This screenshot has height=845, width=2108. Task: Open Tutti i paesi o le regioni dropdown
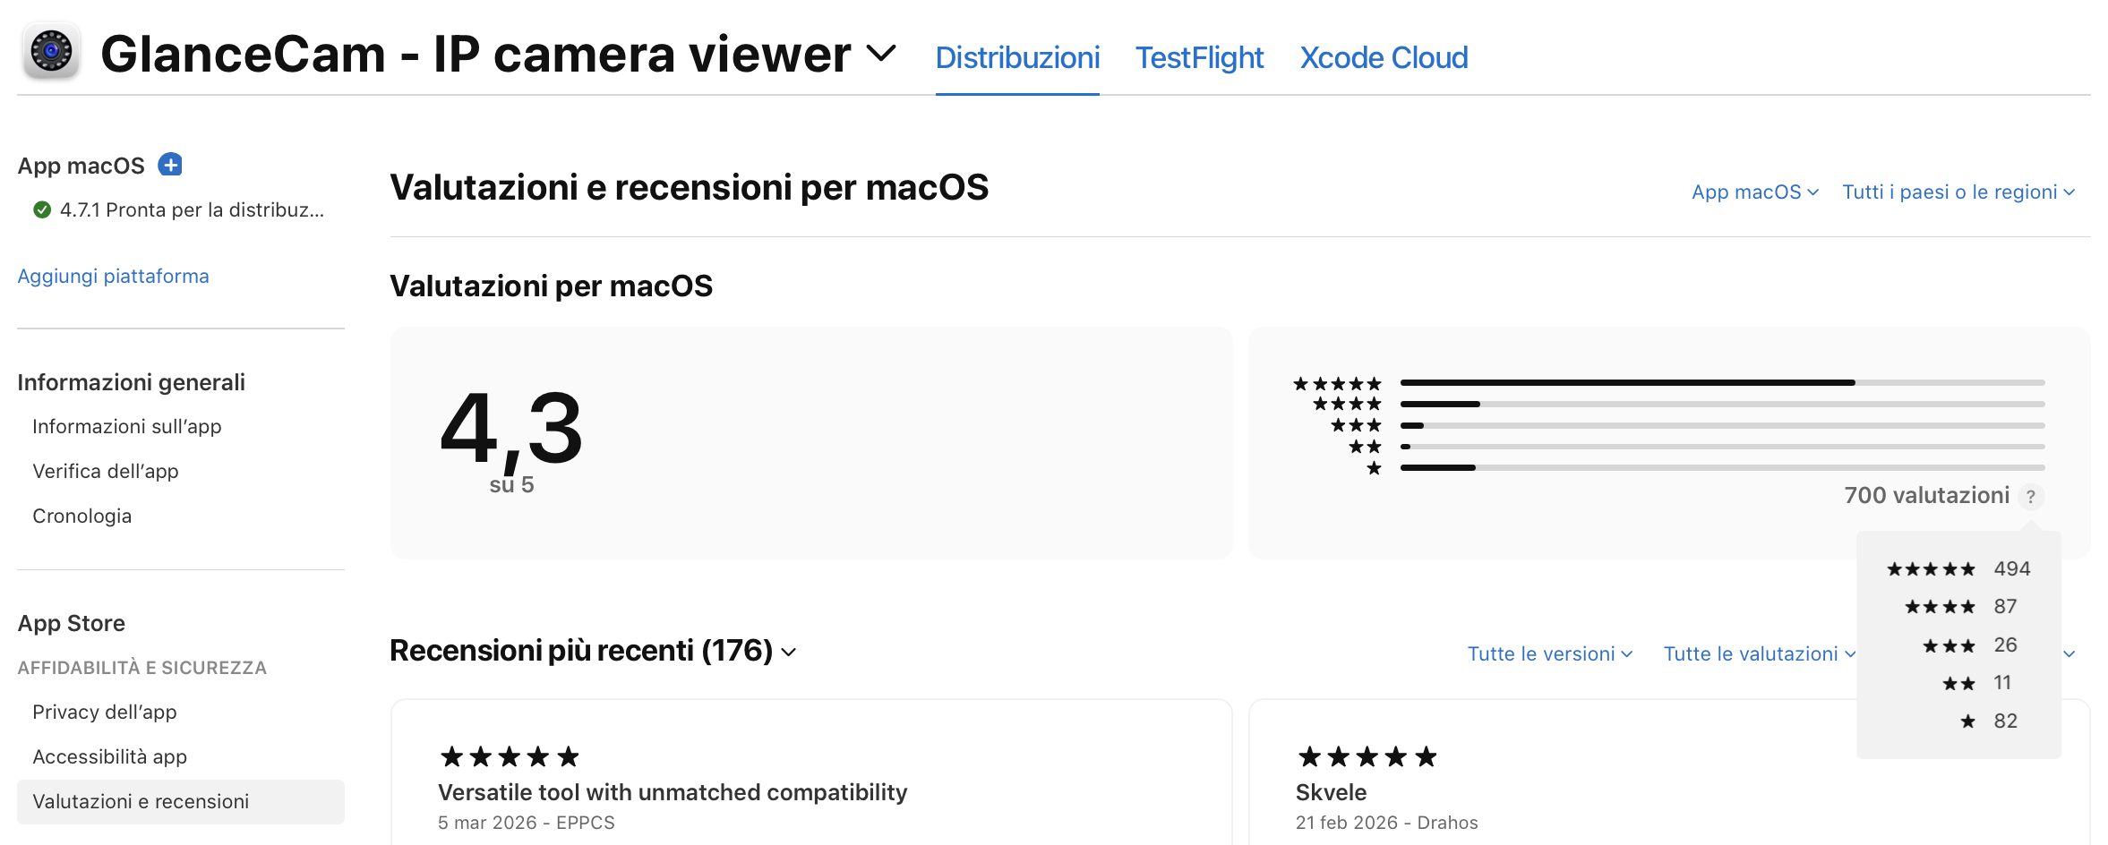[x=1958, y=192]
